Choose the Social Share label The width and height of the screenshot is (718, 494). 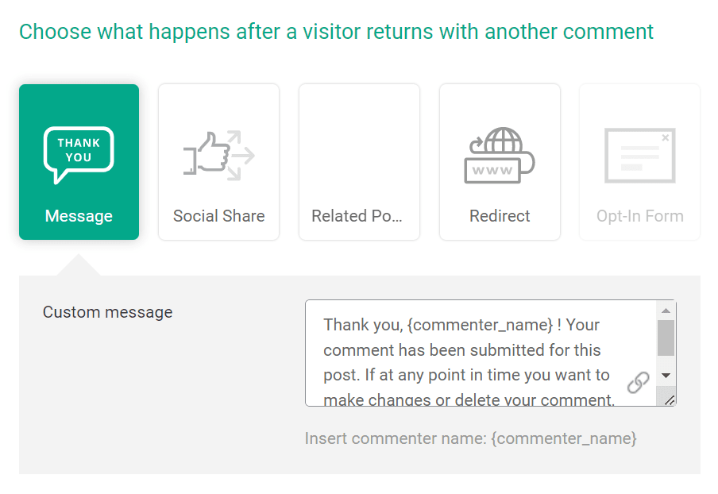218,216
